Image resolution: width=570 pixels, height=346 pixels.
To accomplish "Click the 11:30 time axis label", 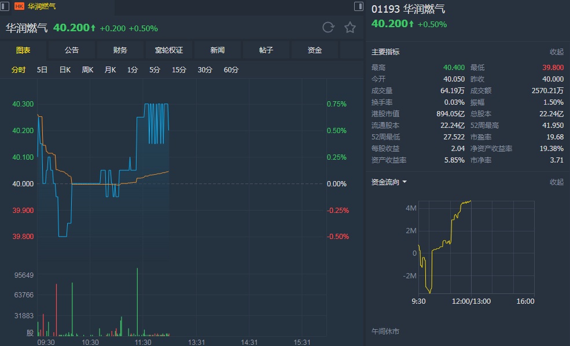I will [143, 343].
